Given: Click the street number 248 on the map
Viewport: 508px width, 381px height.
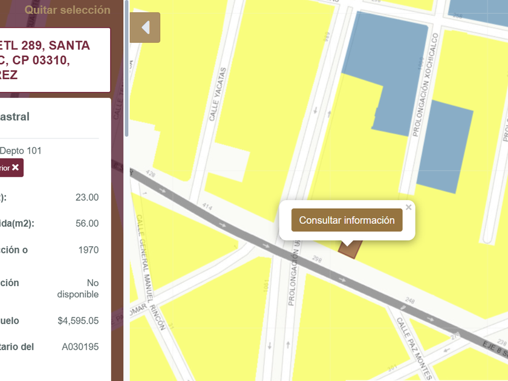Looking at the screenshot, I should (x=410, y=301).
